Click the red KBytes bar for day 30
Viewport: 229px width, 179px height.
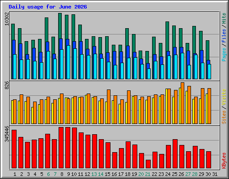click(x=208, y=160)
